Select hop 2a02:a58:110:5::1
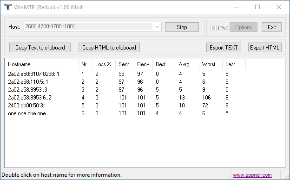290x180 pixels. pyautogui.click(x=28, y=82)
